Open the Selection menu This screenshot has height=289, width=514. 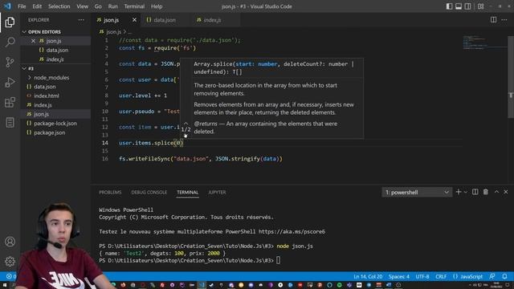(x=59, y=6)
